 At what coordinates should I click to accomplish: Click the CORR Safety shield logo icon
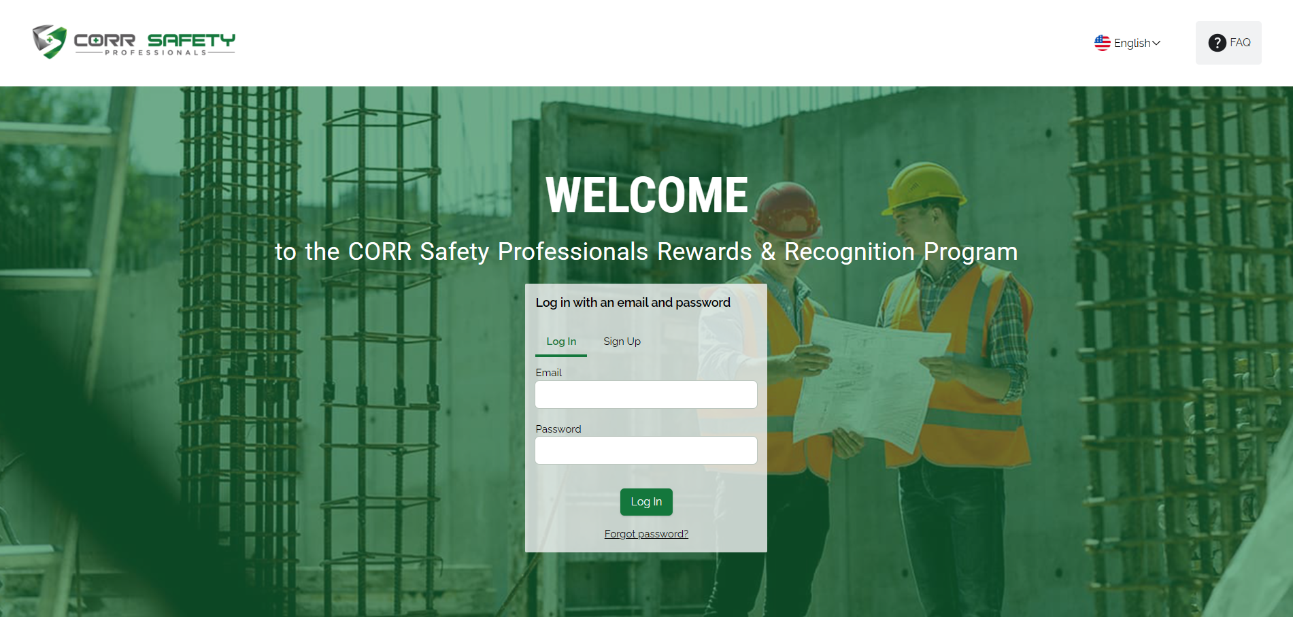point(50,41)
